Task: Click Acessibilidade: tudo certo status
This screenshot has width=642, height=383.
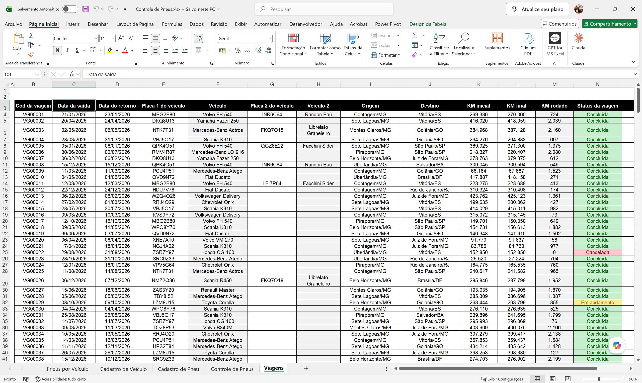Action: click(60, 379)
